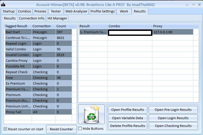
Task: Click Open Variable Data button
Action: coord(127,118)
